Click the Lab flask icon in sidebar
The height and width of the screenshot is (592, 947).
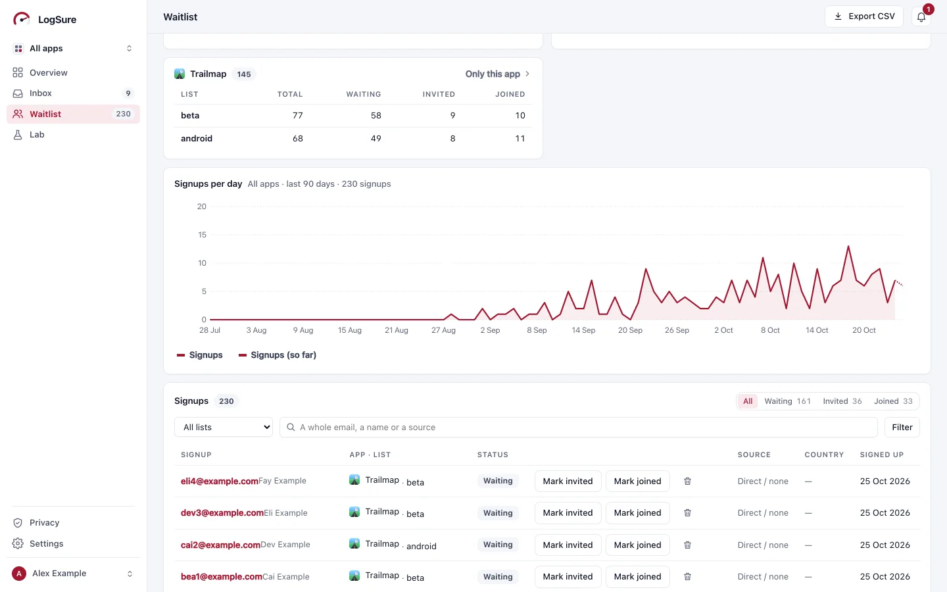[18, 135]
